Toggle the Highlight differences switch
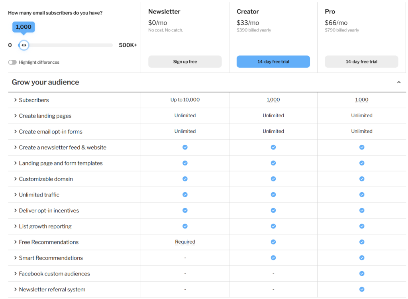Image resolution: width=408 pixels, height=299 pixels. [x=12, y=62]
